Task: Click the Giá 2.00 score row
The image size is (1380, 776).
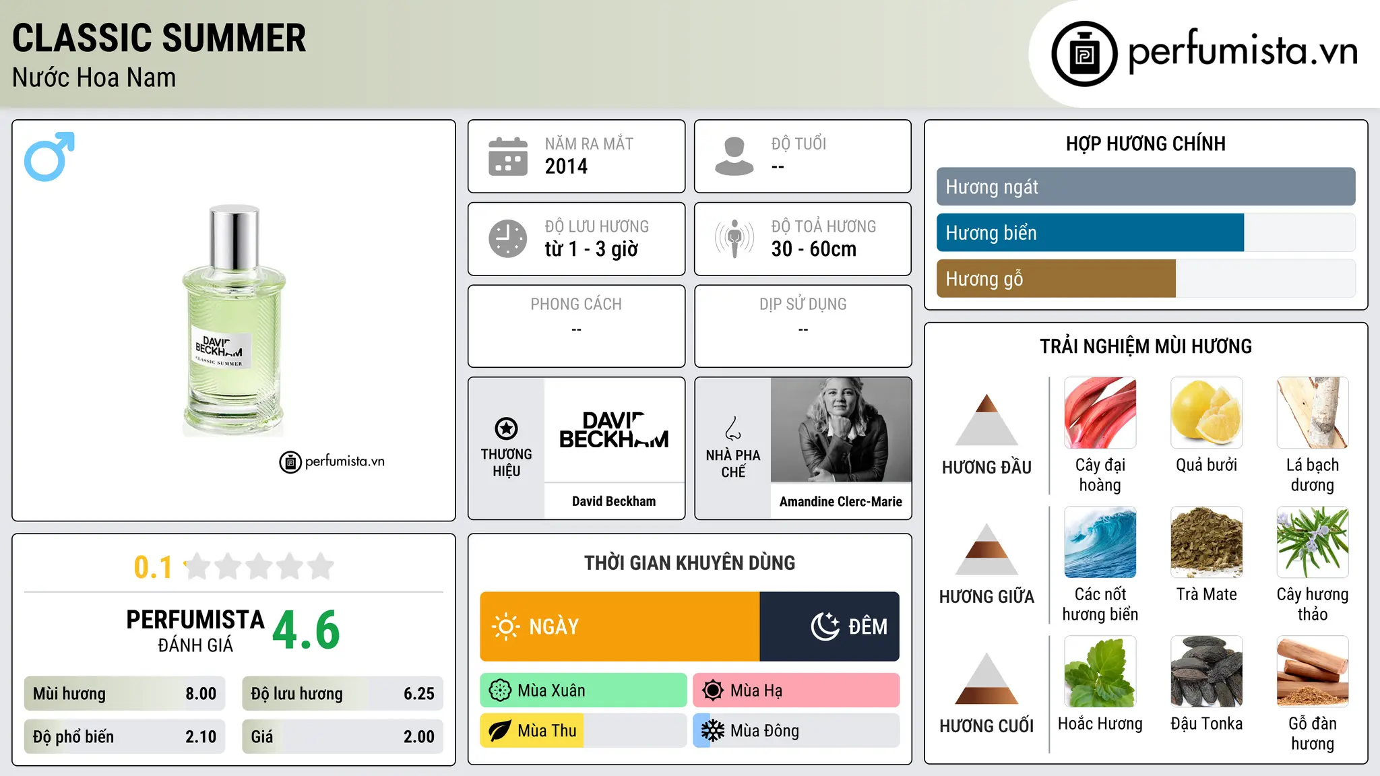Action: (x=342, y=737)
